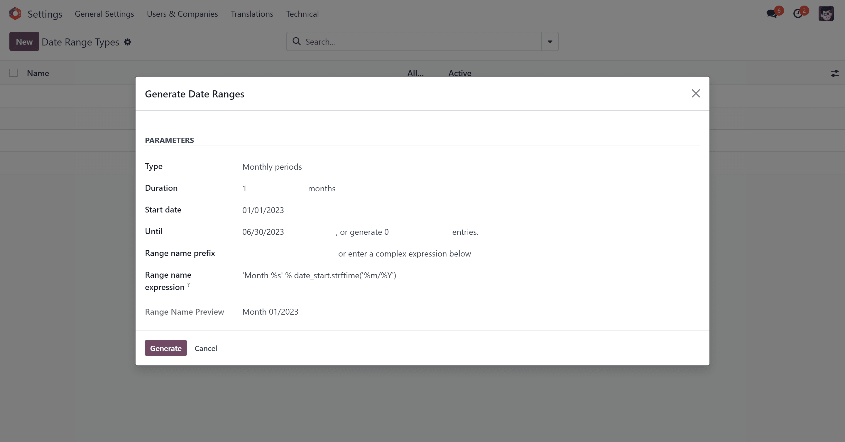The width and height of the screenshot is (845, 442).
Task: Open the activities clock icon
Action: [798, 14]
